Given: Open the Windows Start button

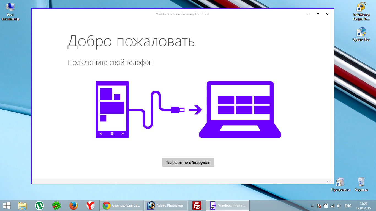Looking at the screenshot, I should tap(7, 205).
